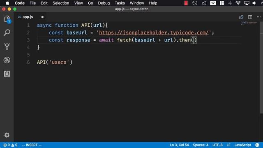The width and height of the screenshot is (263, 148).
Task: Open the Extensions view
Action: pyautogui.click(x=7, y=74)
